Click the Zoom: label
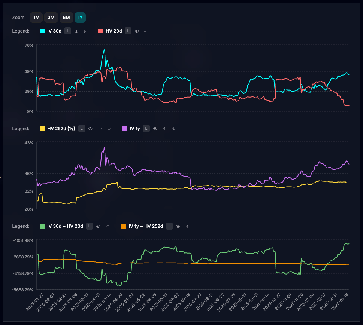Image resolution: width=363 pixels, height=325 pixels. pos(19,18)
